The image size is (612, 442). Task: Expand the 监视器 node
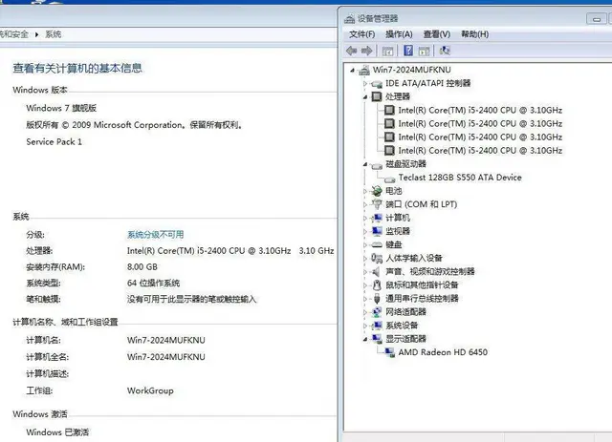(x=365, y=231)
